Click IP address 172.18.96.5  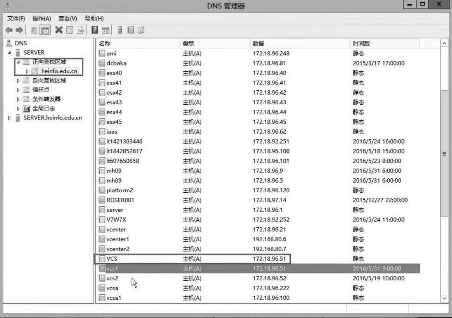click(268, 181)
